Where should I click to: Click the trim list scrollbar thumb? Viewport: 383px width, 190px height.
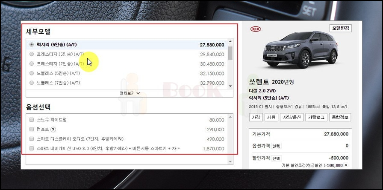click(230, 53)
